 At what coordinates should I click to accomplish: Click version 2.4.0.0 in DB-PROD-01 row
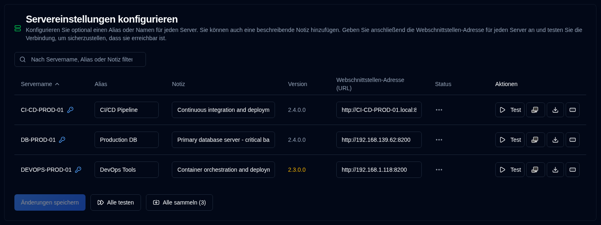click(297, 140)
